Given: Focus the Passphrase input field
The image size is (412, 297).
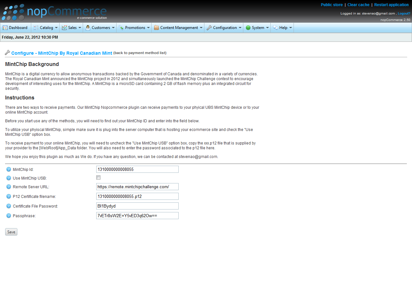Looking at the screenshot, I should point(137,216).
